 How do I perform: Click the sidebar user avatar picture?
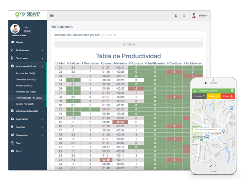[x=15, y=29]
